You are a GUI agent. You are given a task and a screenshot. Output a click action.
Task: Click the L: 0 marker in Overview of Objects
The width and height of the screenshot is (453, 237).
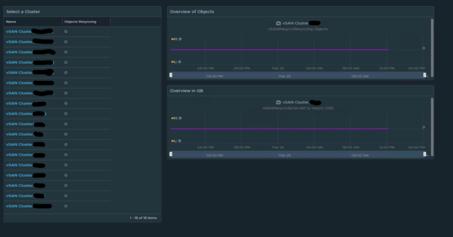click(x=176, y=62)
